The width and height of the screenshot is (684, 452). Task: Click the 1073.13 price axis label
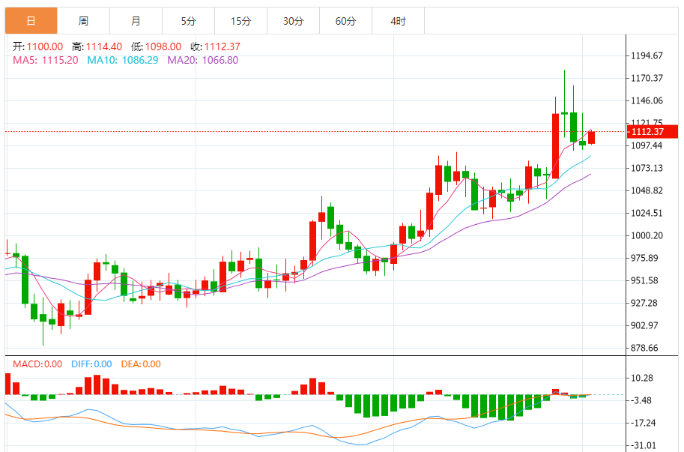(x=647, y=168)
